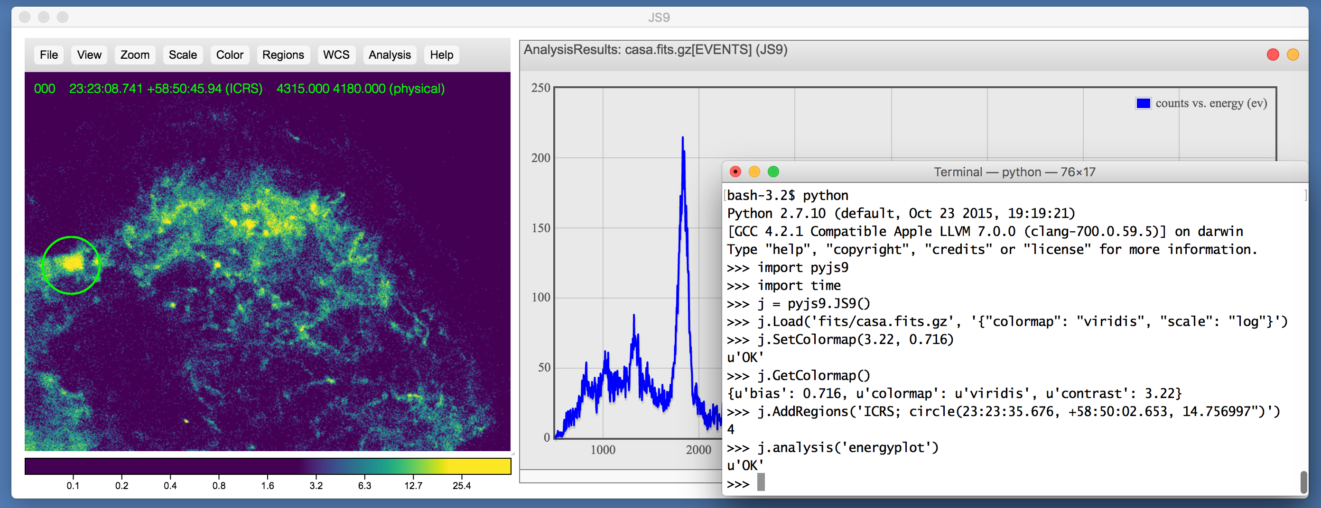Click the Terminal prompt cursor on last line
The width and height of the screenshot is (1321, 508).
(761, 482)
